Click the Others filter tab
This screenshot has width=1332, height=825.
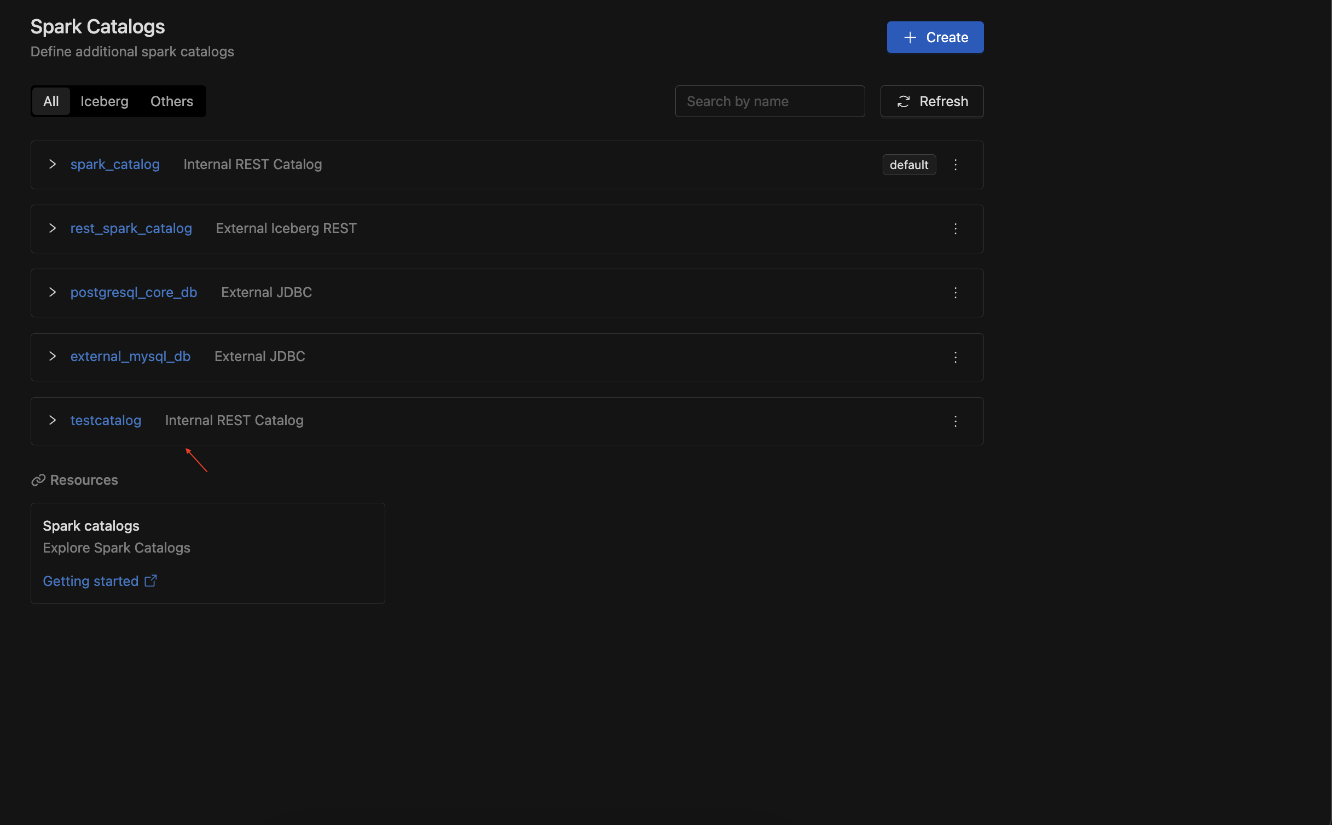[171, 101]
